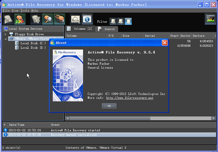Click the Local Disk (C:) volume icon
This screenshot has width=218, height=152.
coord(17,43)
